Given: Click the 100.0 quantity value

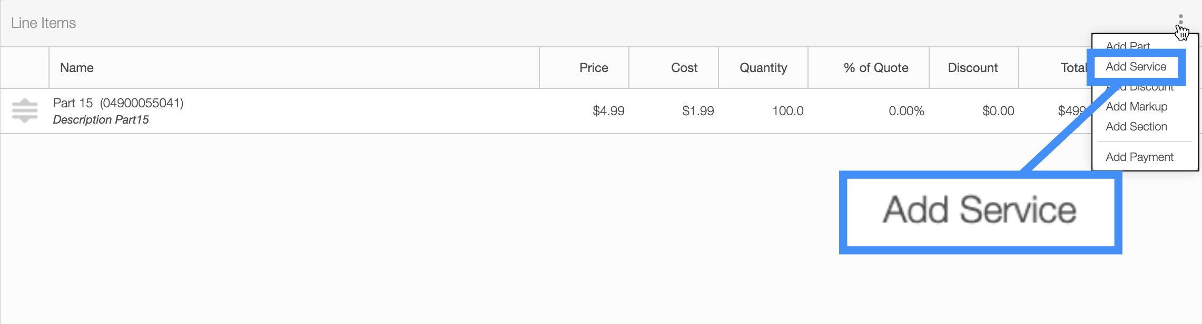Looking at the screenshot, I should [787, 111].
